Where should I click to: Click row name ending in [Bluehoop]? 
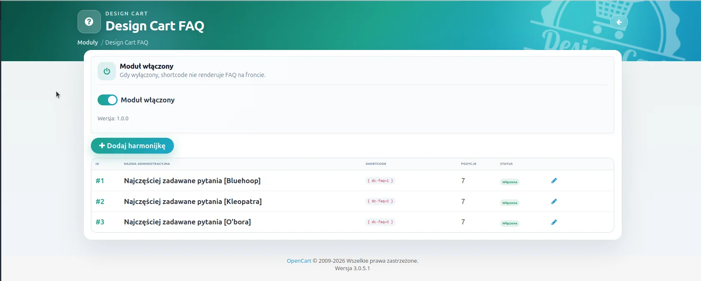[x=192, y=181]
